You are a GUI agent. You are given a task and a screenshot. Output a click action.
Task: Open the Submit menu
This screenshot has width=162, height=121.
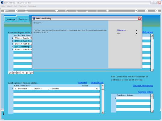(9, 6)
